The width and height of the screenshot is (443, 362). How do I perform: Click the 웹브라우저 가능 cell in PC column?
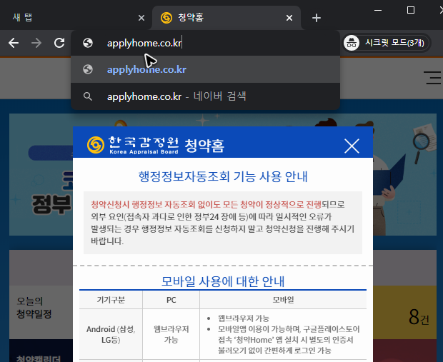pos(171,334)
